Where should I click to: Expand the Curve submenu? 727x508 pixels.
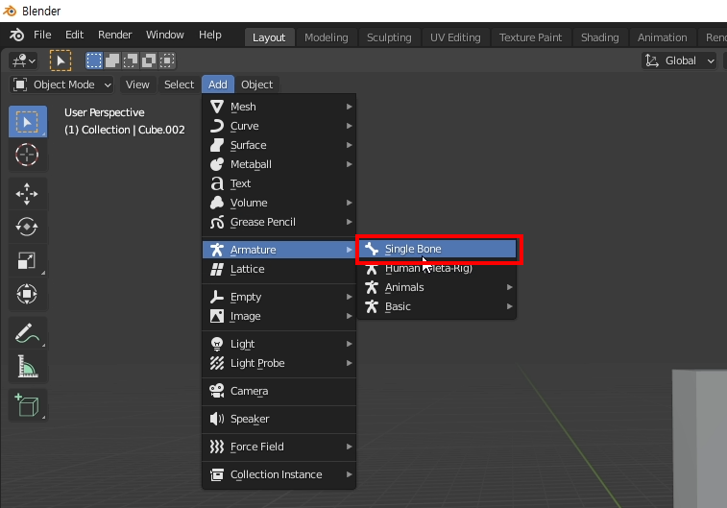coord(279,126)
